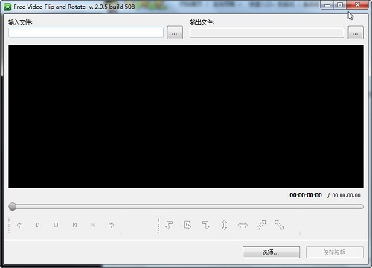Click the 保存视频 save video button
The height and width of the screenshot is (268, 372).
coord(335,252)
